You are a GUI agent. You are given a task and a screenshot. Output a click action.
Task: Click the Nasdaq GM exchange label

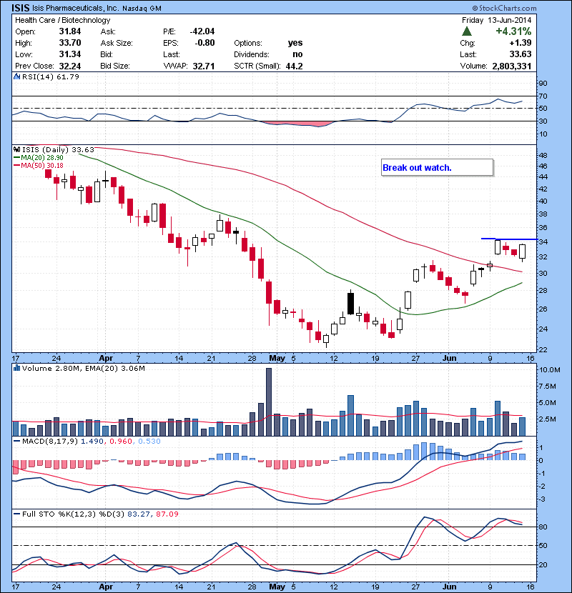click(x=142, y=9)
